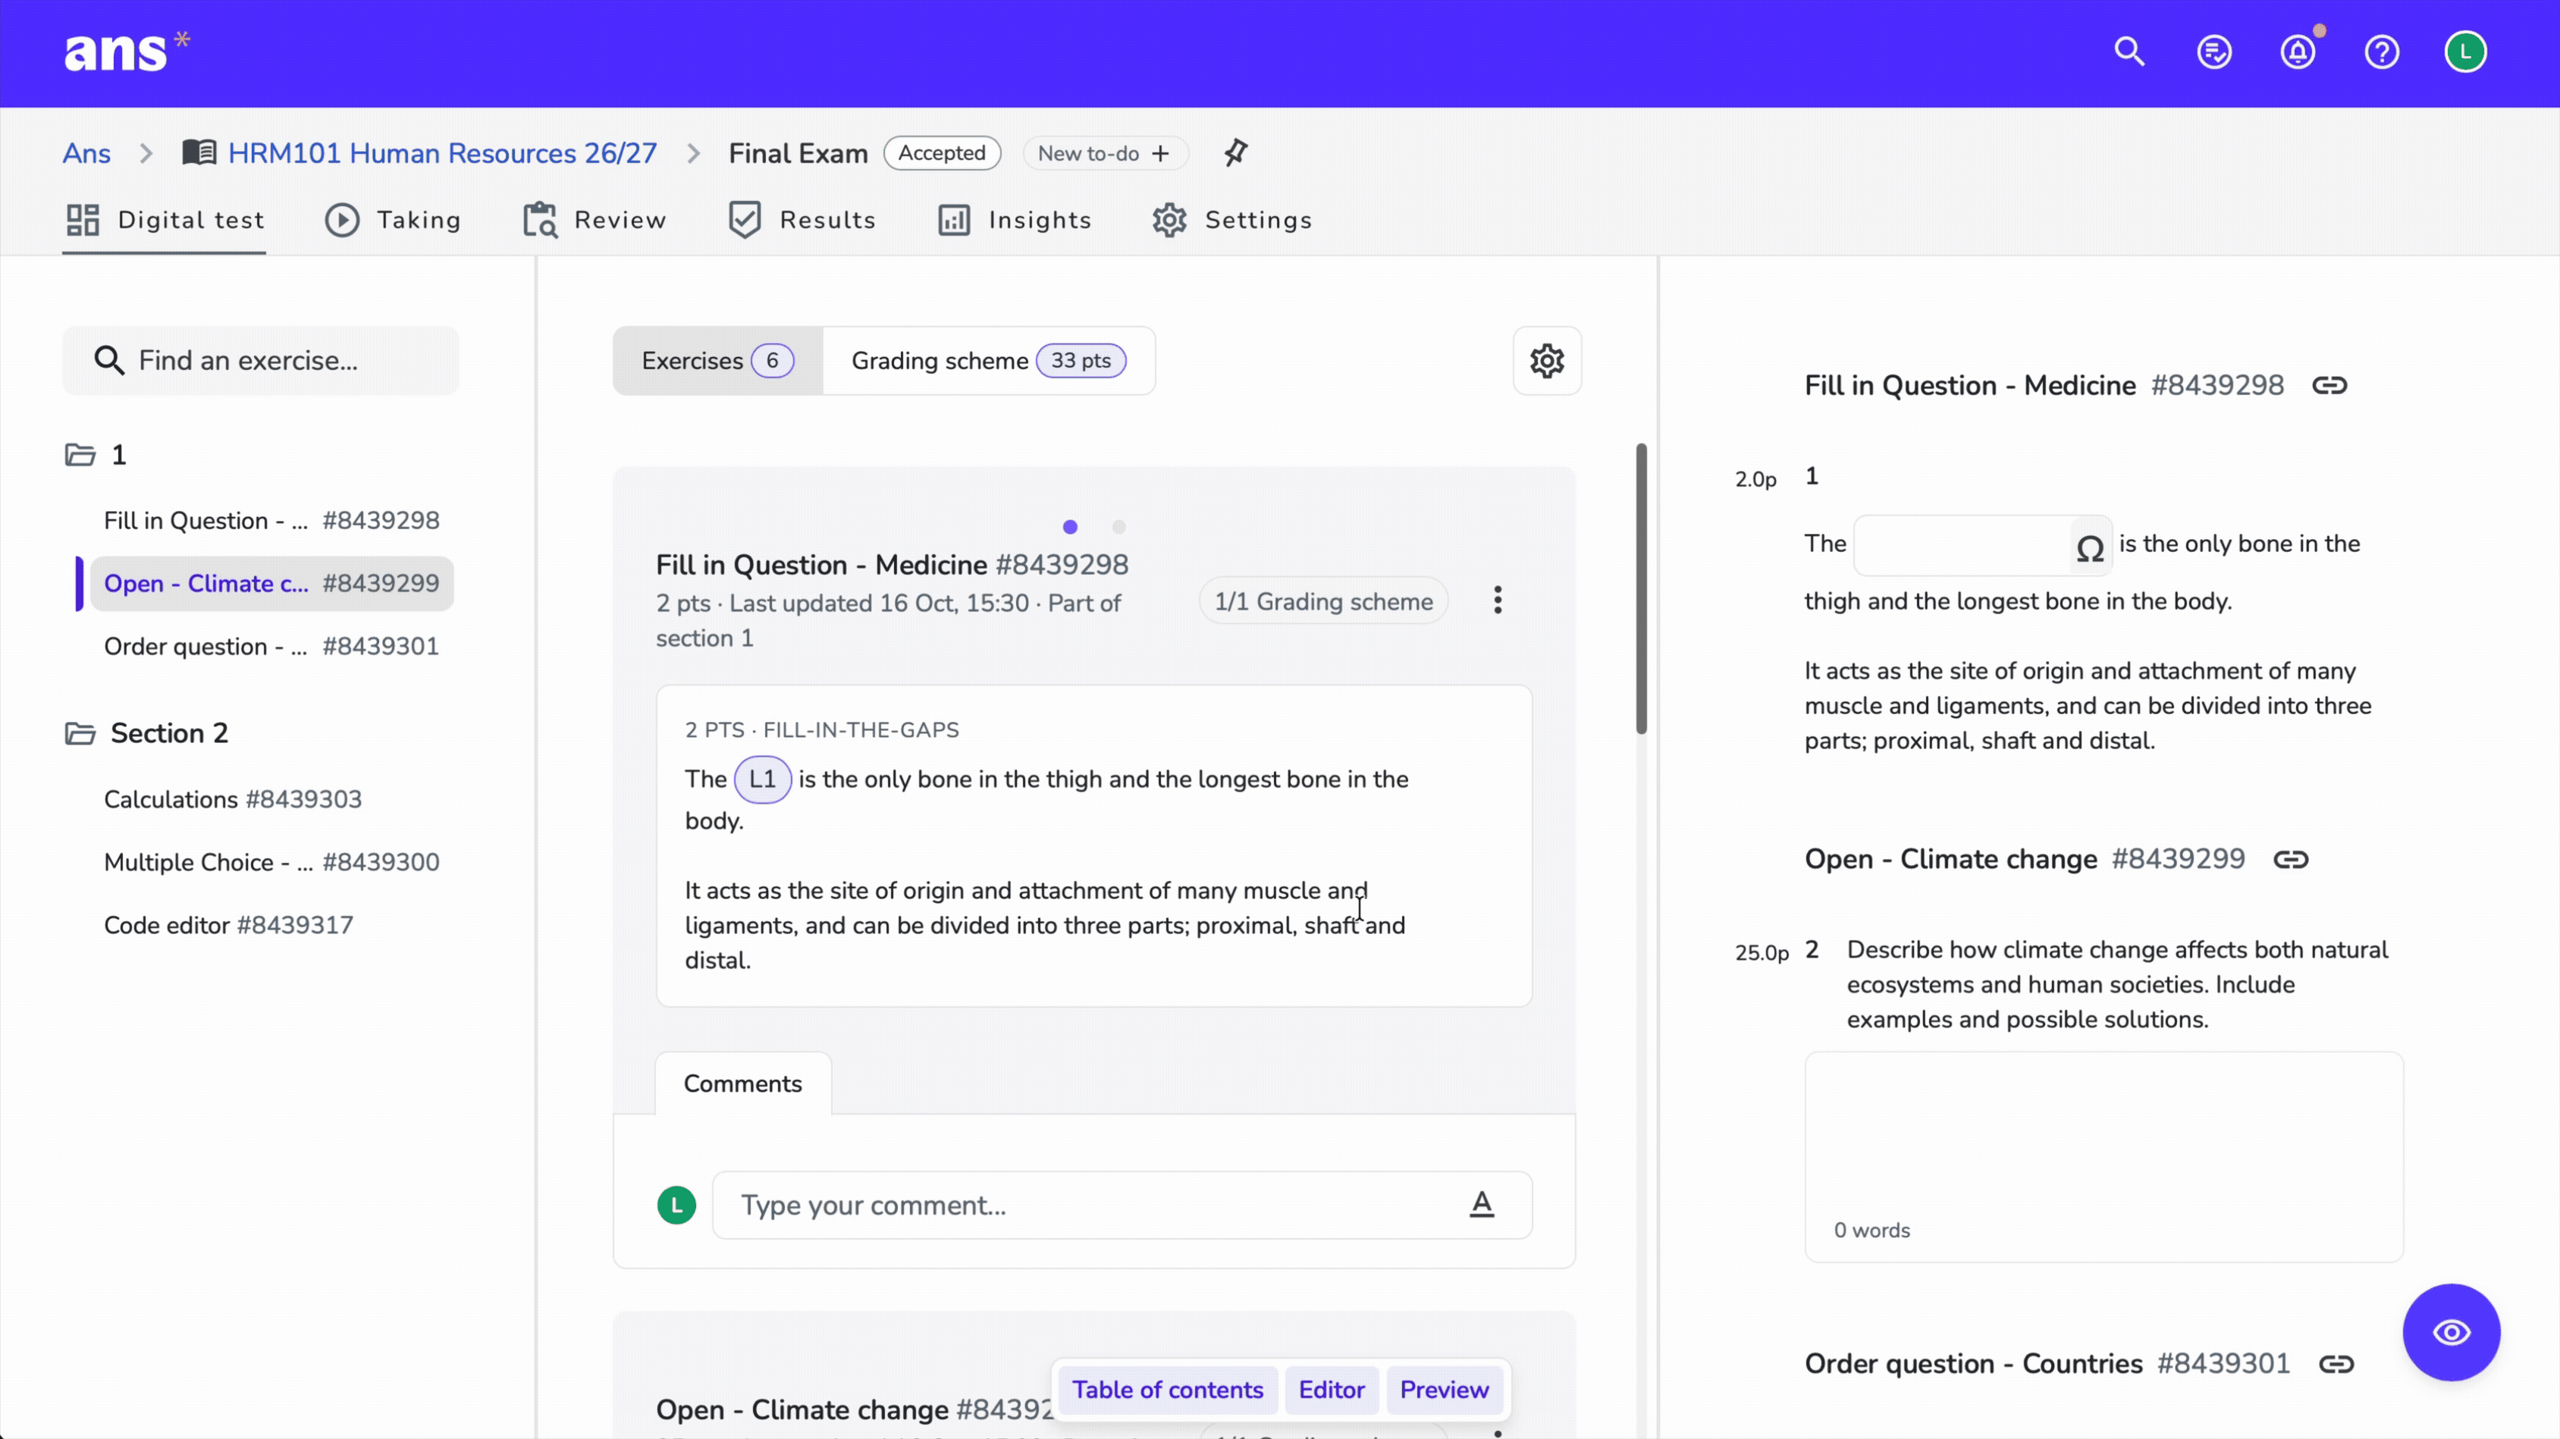Collapse the section 1 folder
The width and height of the screenshot is (2560, 1439).
[x=80, y=455]
